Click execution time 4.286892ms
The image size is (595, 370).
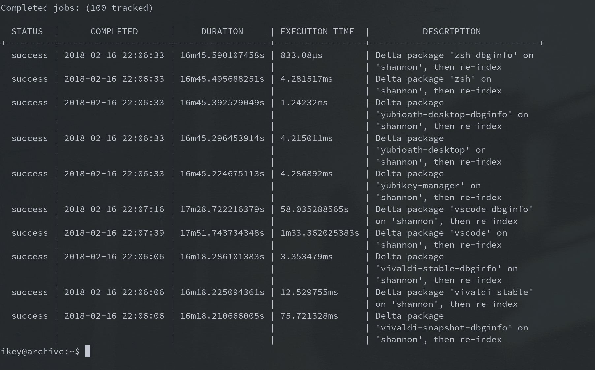[307, 173]
